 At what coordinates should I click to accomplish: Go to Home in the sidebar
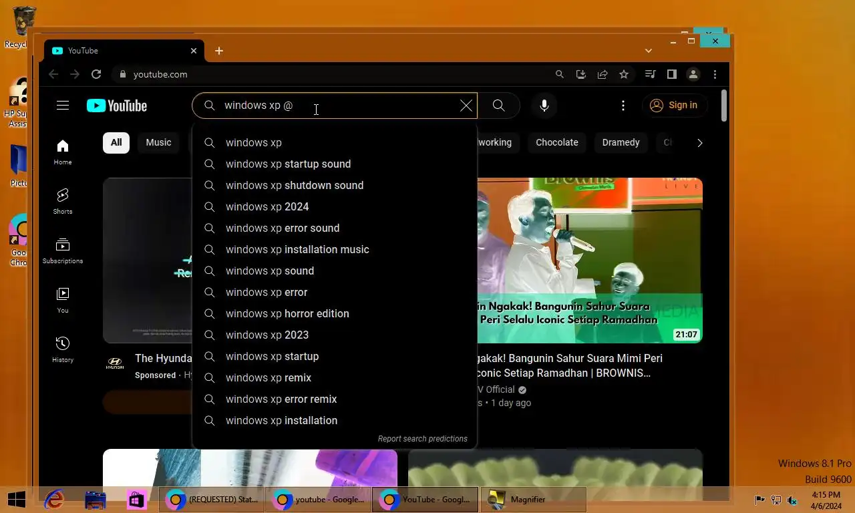click(63, 152)
